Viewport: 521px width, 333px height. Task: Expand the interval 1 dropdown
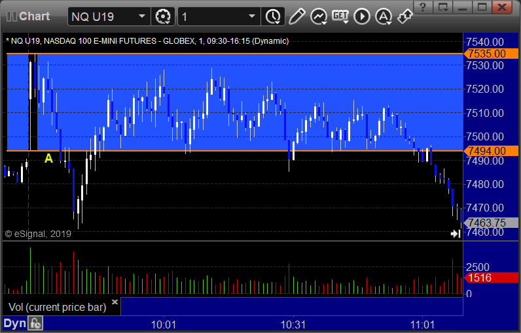coord(252,16)
